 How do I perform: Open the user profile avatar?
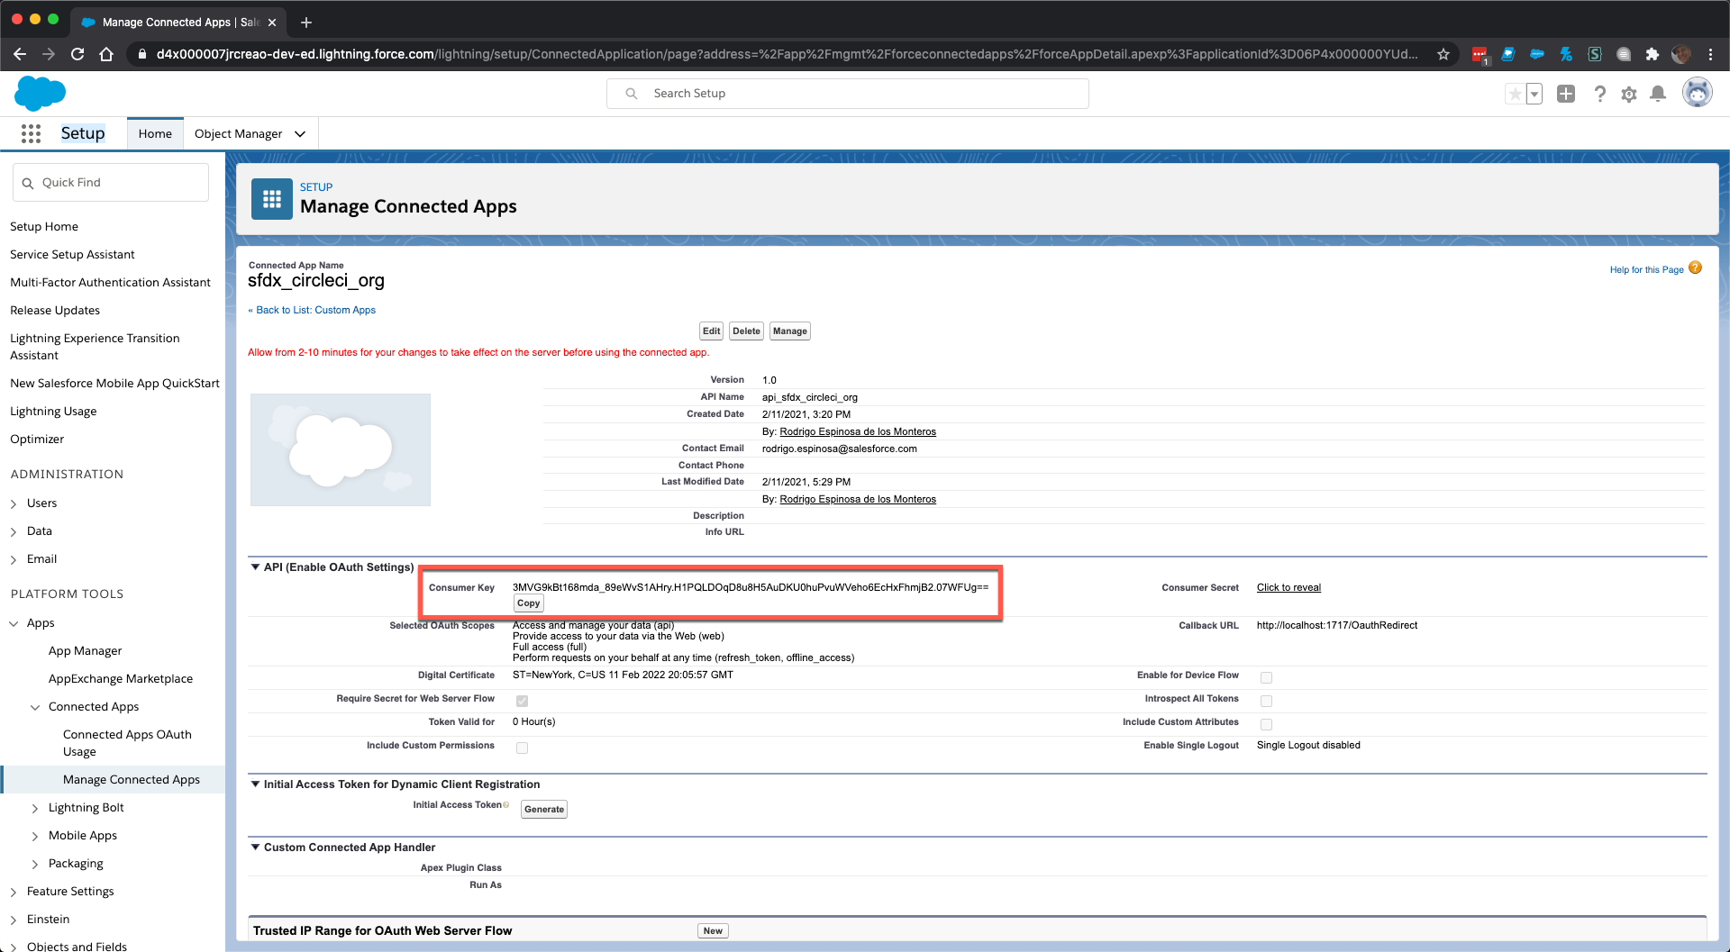[x=1698, y=93]
